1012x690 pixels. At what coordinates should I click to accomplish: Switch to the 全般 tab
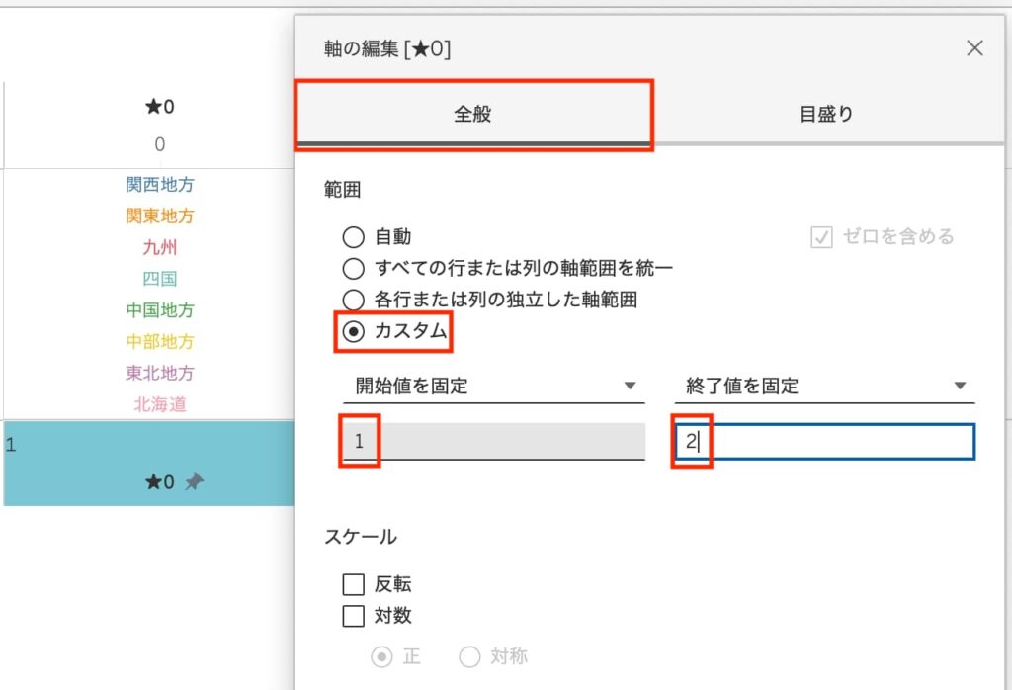coord(472,114)
